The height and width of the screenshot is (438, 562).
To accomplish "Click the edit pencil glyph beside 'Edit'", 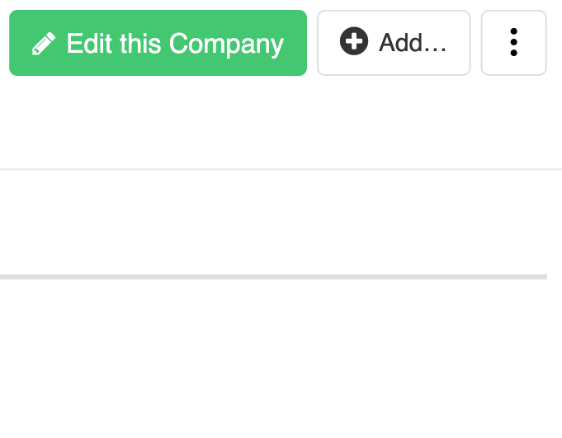I will click(x=44, y=44).
